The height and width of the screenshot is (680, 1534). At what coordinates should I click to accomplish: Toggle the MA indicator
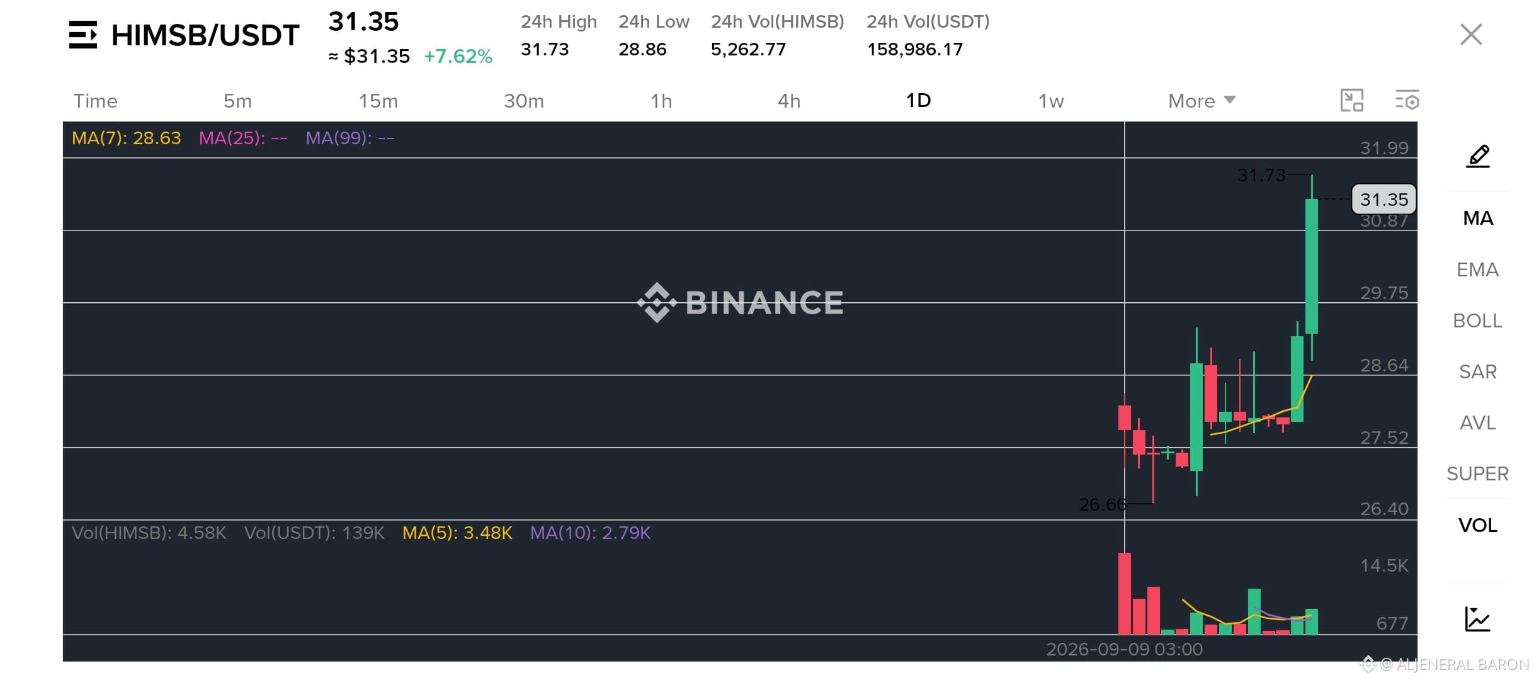click(x=1477, y=218)
